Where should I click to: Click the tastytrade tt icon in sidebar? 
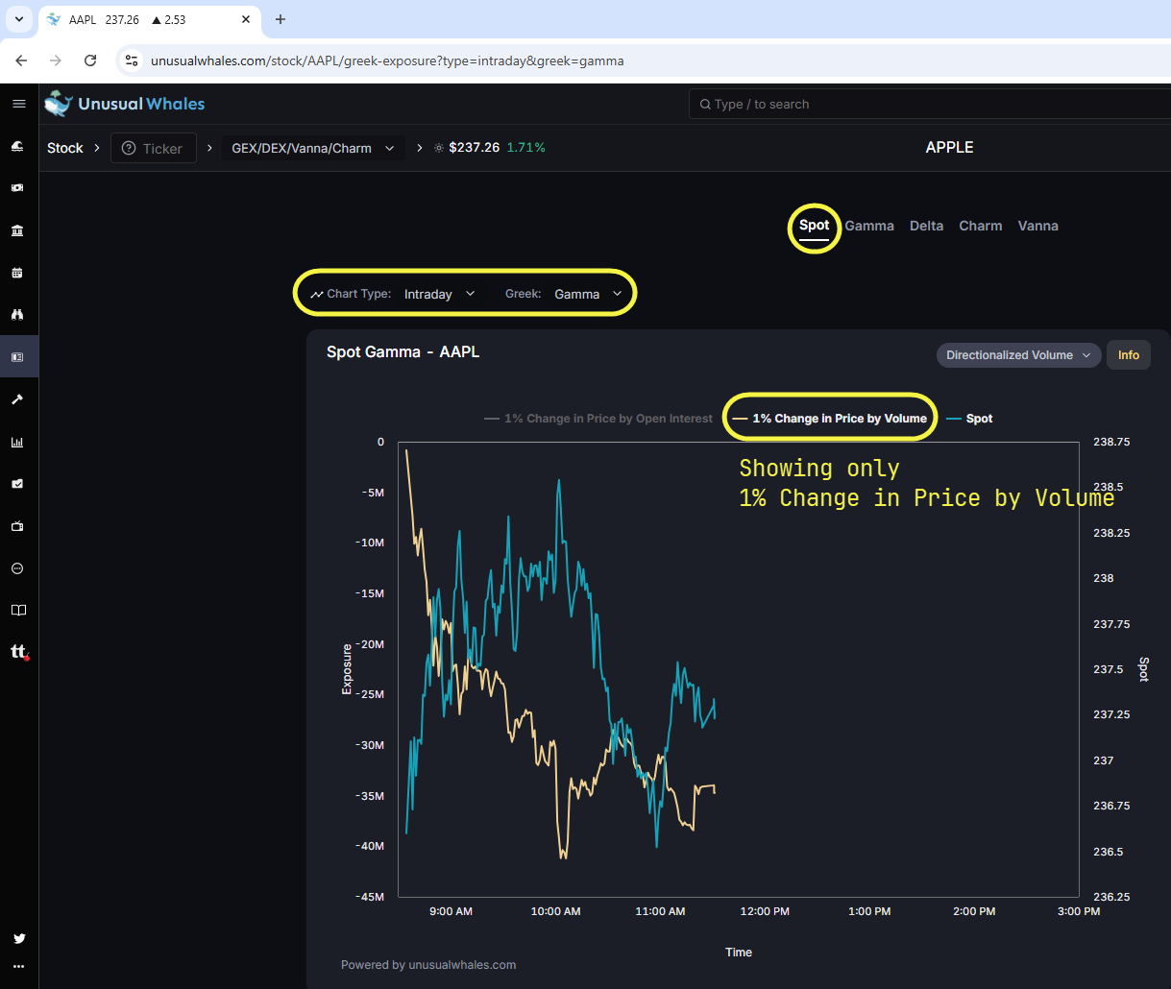point(19,652)
